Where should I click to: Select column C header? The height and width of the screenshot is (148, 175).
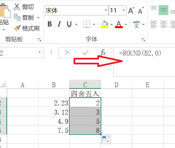coord(85,85)
